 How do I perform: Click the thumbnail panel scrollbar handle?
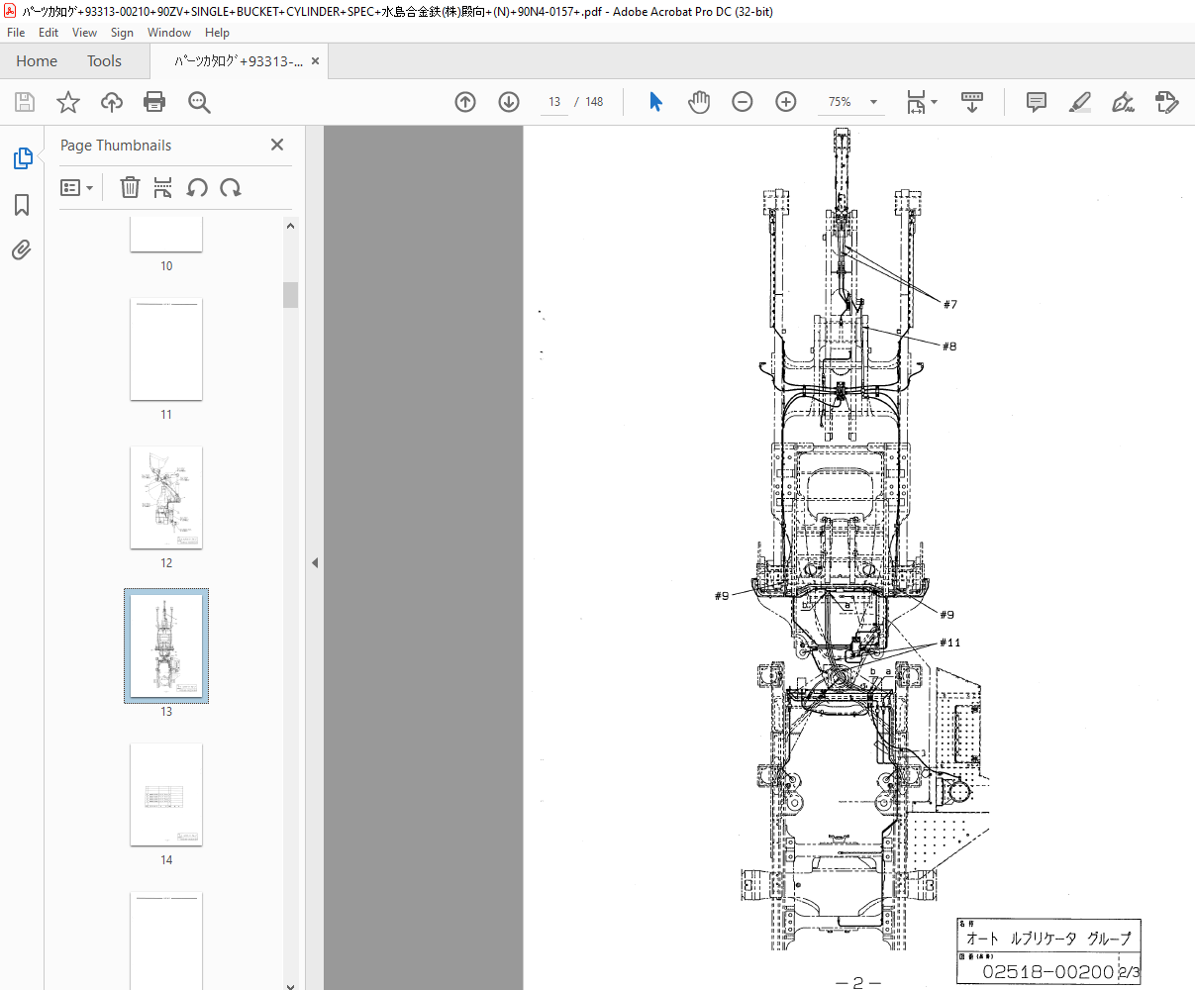coord(290,294)
